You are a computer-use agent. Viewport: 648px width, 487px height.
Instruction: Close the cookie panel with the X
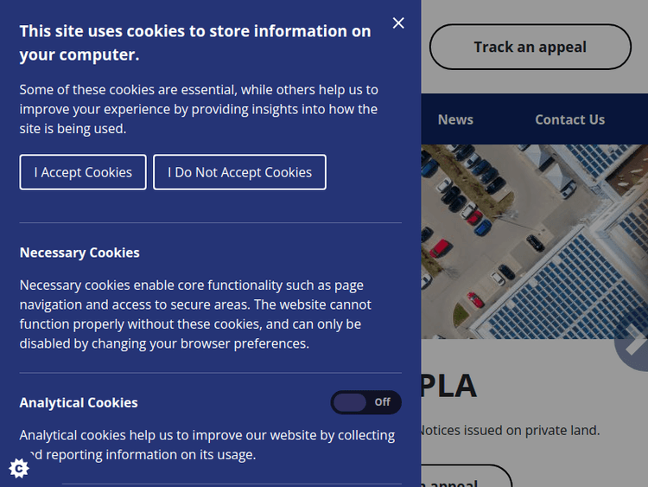pos(398,23)
